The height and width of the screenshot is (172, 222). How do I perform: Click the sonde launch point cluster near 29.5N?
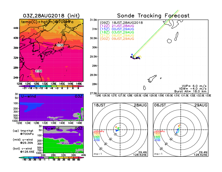click(x=136, y=57)
